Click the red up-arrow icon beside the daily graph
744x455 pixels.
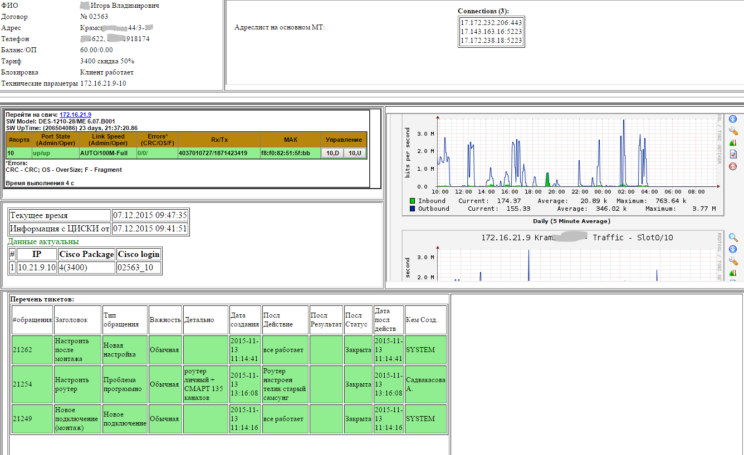tap(733, 166)
